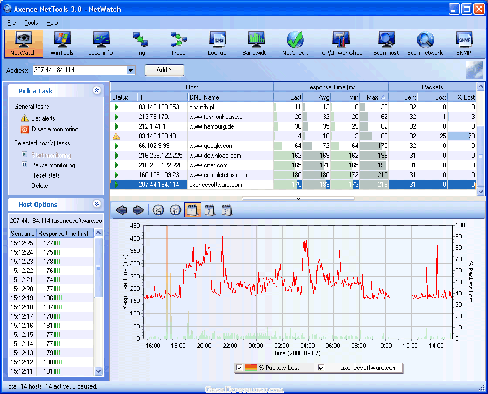Open the Scan host tool

click(x=386, y=44)
